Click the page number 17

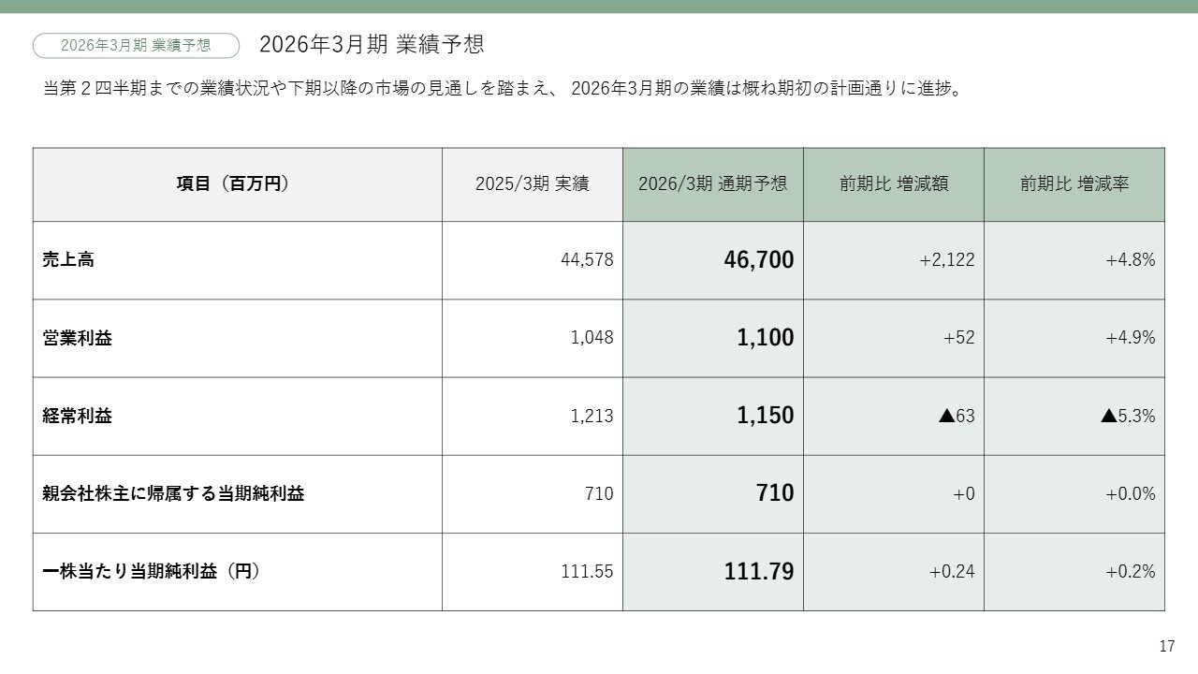coord(1166,646)
